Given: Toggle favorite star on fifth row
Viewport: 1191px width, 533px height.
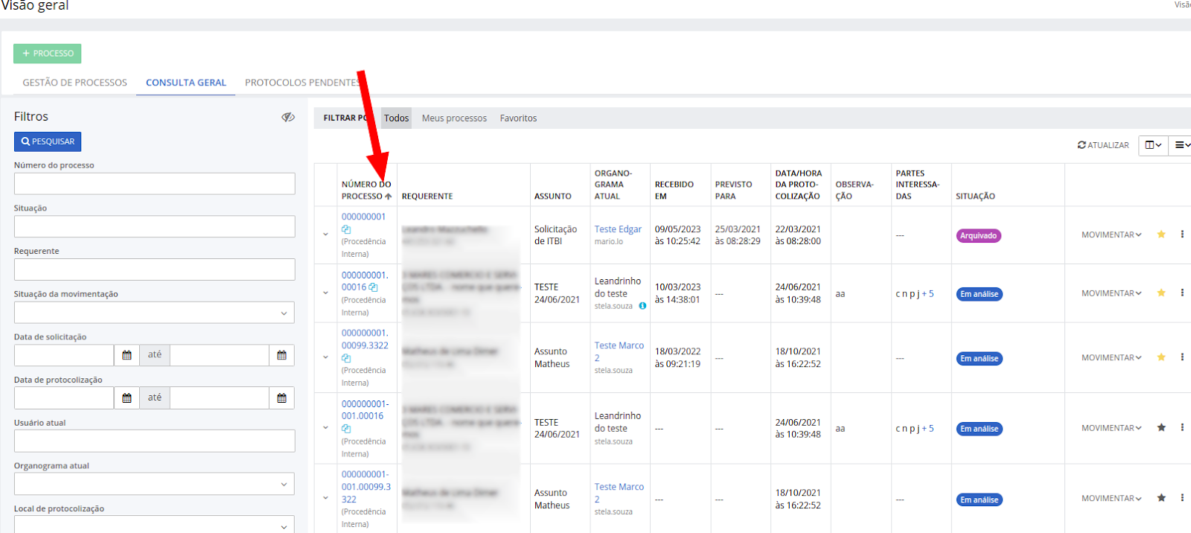Looking at the screenshot, I should coord(1161,498).
